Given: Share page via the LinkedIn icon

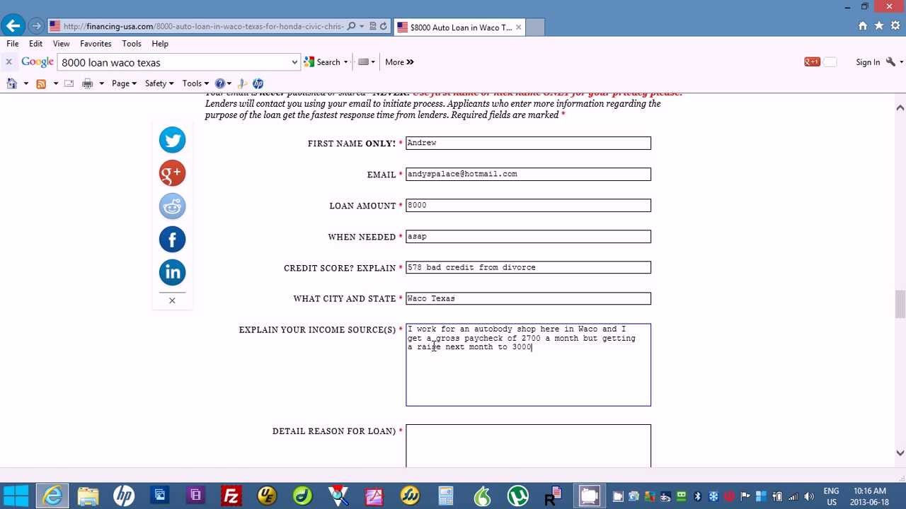Looking at the screenshot, I should (x=172, y=273).
